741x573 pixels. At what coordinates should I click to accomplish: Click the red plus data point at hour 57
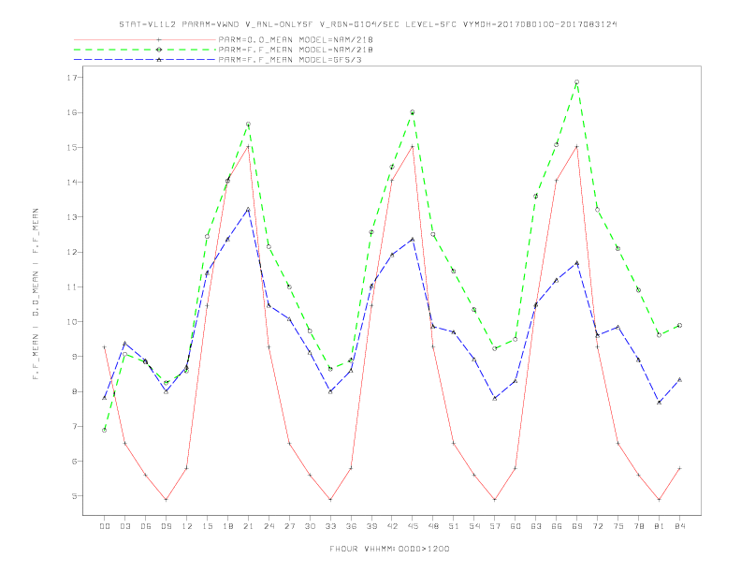pyautogui.click(x=495, y=499)
